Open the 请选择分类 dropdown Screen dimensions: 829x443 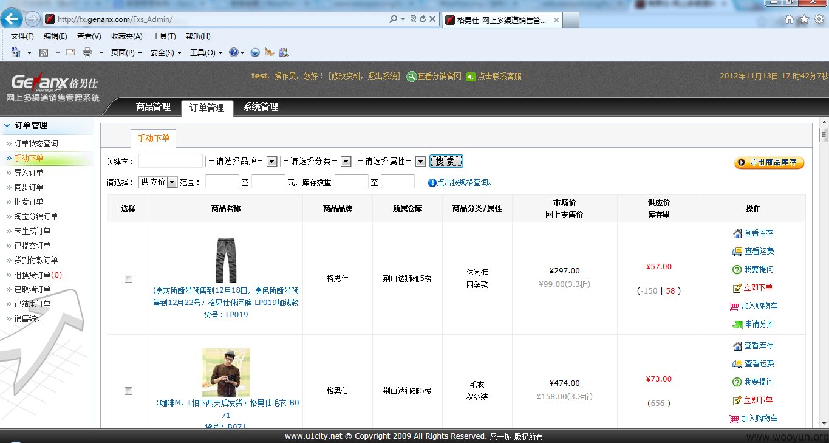pyautogui.click(x=315, y=162)
